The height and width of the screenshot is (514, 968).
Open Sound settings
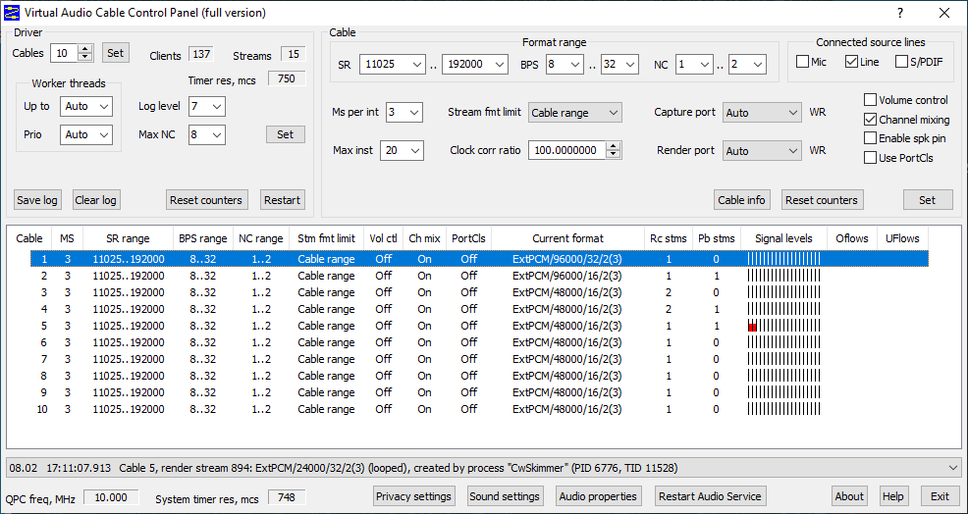[505, 496]
